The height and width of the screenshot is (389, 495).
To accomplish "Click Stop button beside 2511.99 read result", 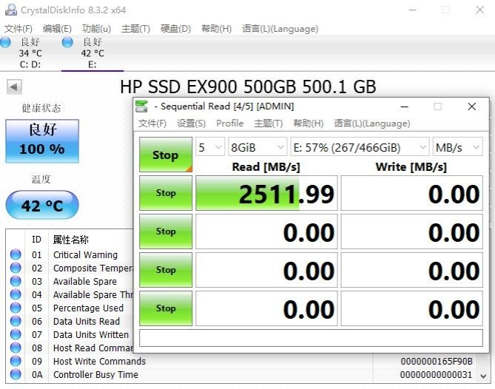I will (x=166, y=193).
